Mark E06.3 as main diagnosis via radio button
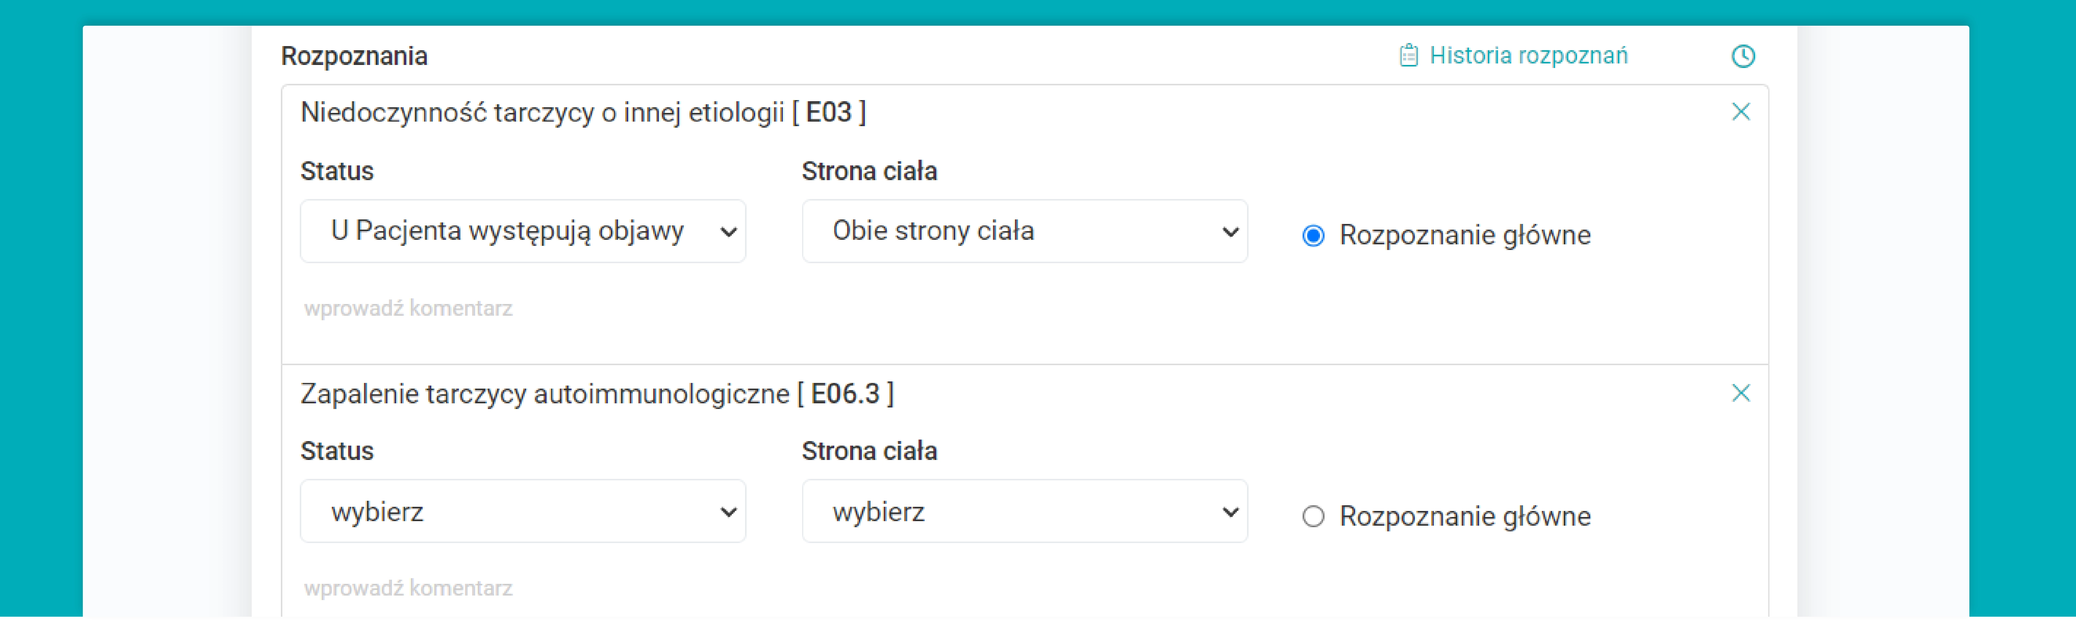The width and height of the screenshot is (2076, 625). (1314, 516)
